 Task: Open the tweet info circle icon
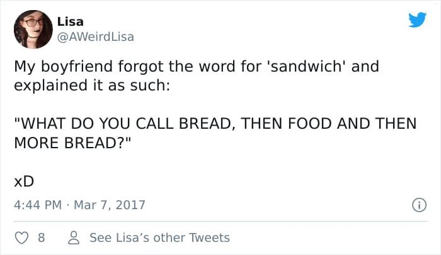(419, 205)
